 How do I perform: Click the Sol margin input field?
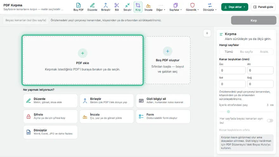click(232, 84)
